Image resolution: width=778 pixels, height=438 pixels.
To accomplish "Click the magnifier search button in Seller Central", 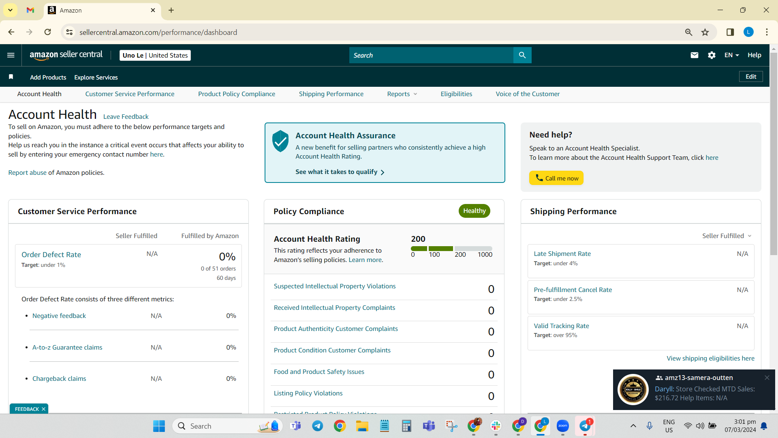I will click(x=522, y=55).
